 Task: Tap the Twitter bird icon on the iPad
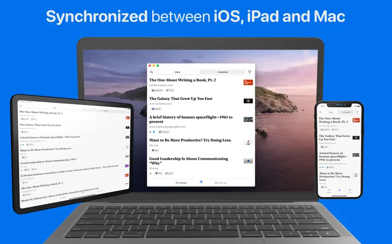tap(23, 144)
